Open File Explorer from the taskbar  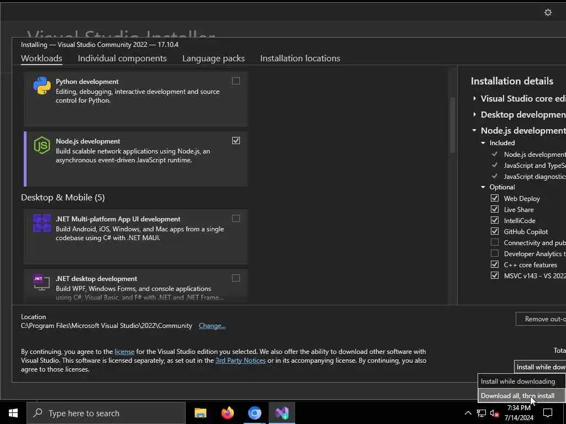200,413
